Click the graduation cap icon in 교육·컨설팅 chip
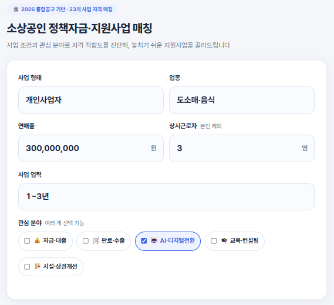The width and height of the screenshot is (334, 305). coord(224,241)
